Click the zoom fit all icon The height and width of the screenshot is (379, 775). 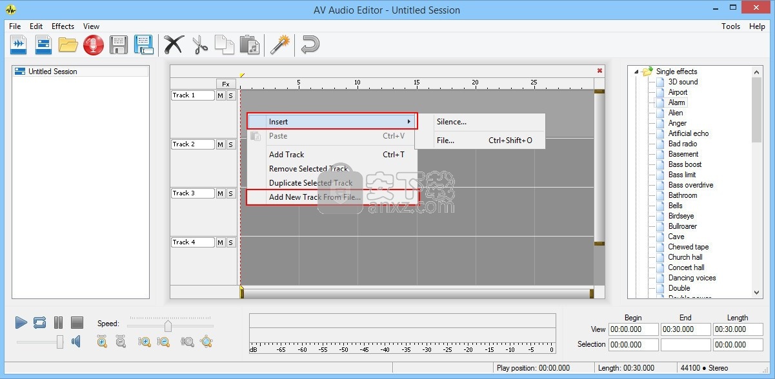tap(206, 342)
